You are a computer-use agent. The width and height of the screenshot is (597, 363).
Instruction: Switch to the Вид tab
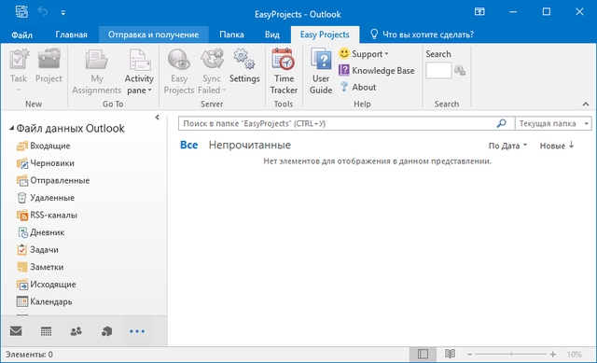pyautogui.click(x=272, y=35)
